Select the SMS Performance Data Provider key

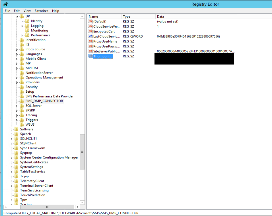pos(50,96)
